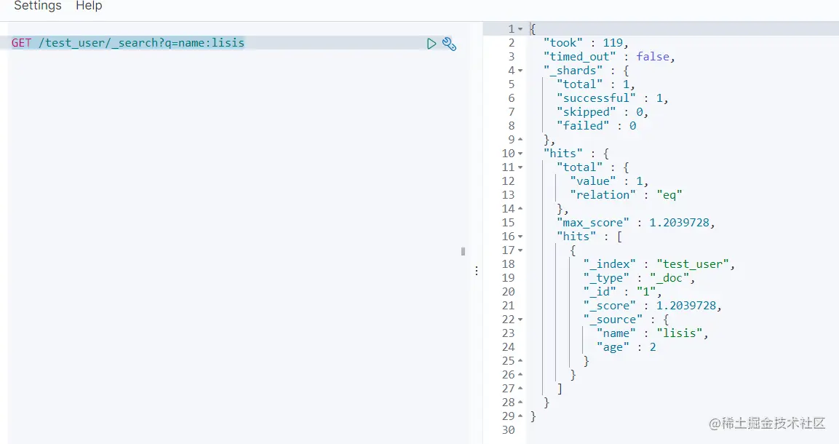Click the "_type" : "_doc" text
Image resolution: width=839 pixels, height=444 pixels.
click(x=640, y=278)
